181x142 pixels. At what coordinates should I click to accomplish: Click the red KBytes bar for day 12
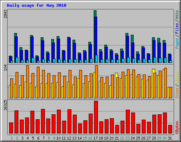[69, 121]
